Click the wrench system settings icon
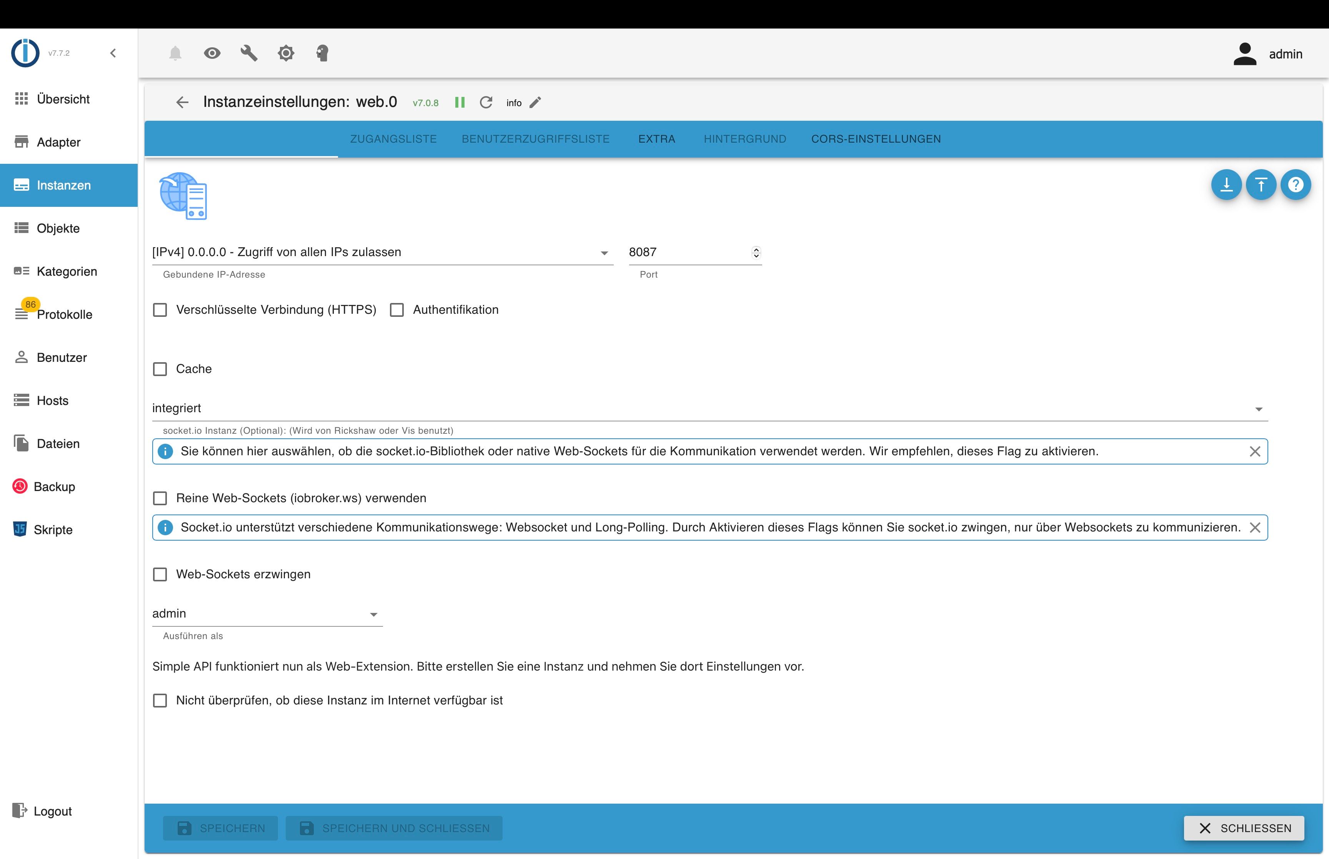The width and height of the screenshot is (1329, 859). [249, 53]
